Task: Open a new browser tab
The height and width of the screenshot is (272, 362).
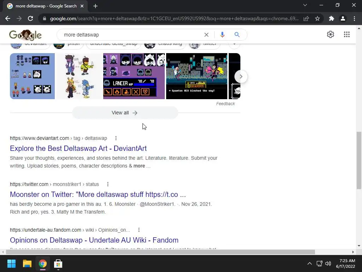Action: (95, 6)
